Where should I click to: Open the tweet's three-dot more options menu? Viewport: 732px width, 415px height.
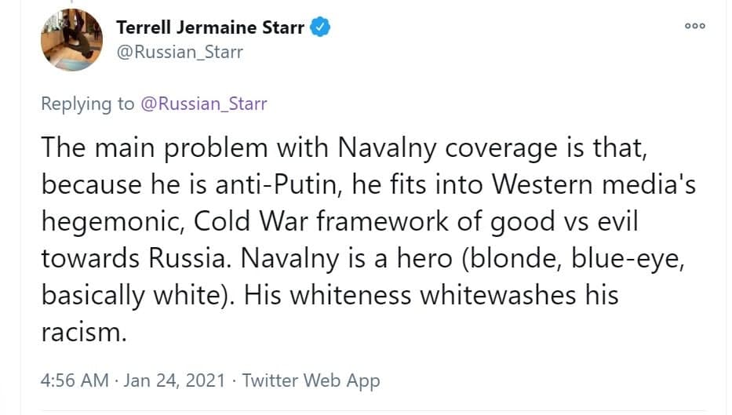pyautogui.click(x=694, y=26)
